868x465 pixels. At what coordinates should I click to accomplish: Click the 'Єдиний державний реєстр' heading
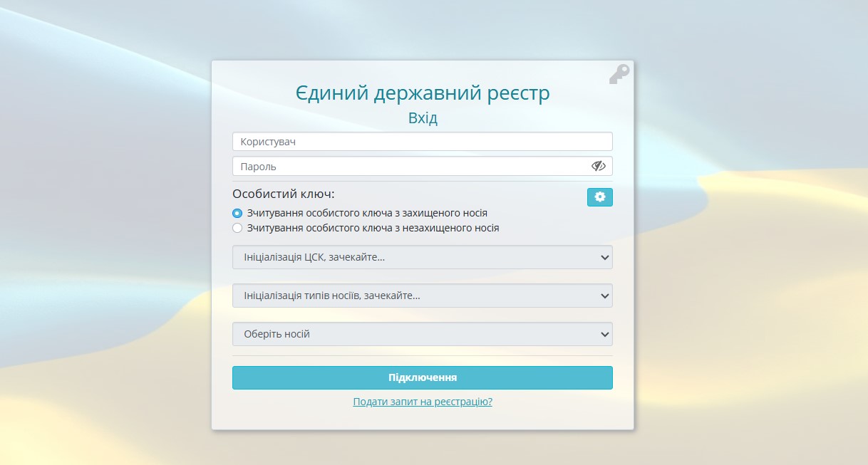pos(423,93)
